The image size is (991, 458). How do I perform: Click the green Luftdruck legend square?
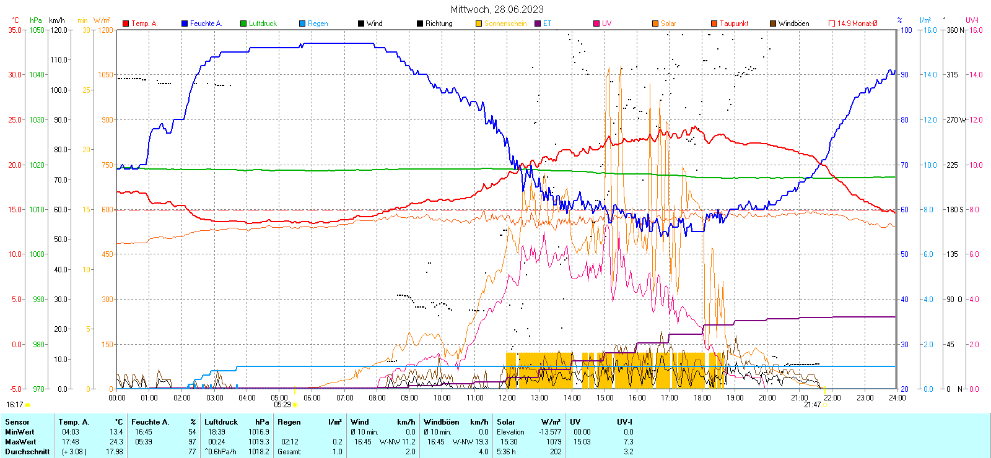(243, 24)
